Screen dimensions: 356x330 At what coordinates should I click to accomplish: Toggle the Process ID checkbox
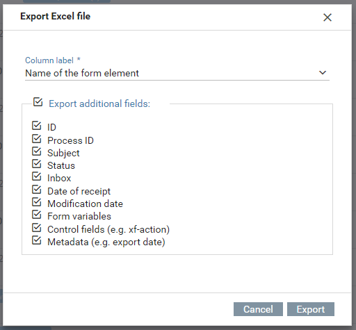click(37, 139)
